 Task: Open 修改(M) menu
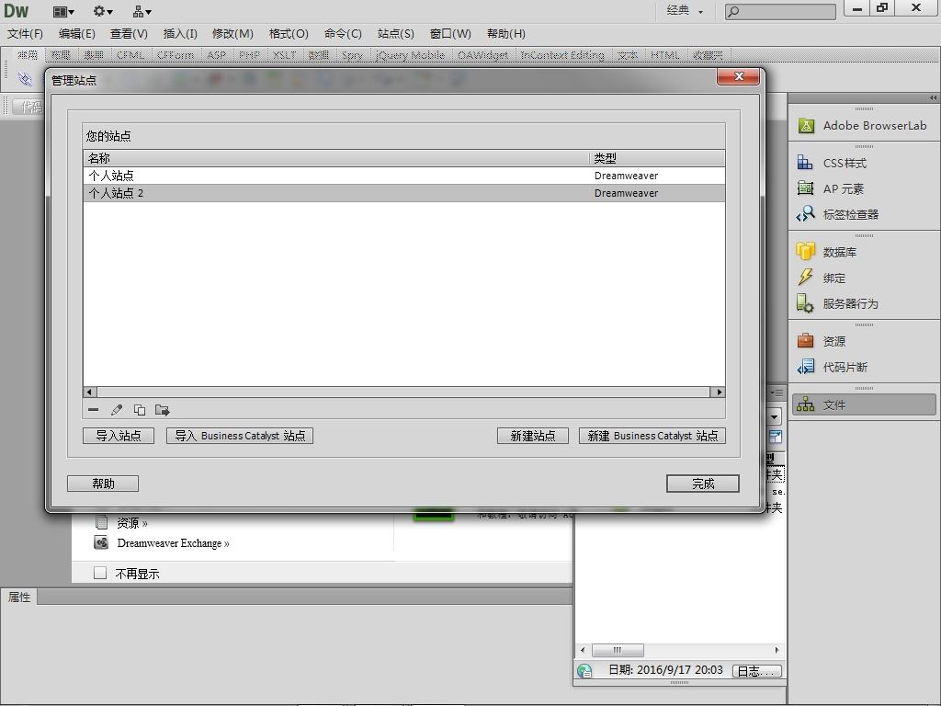pos(232,34)
